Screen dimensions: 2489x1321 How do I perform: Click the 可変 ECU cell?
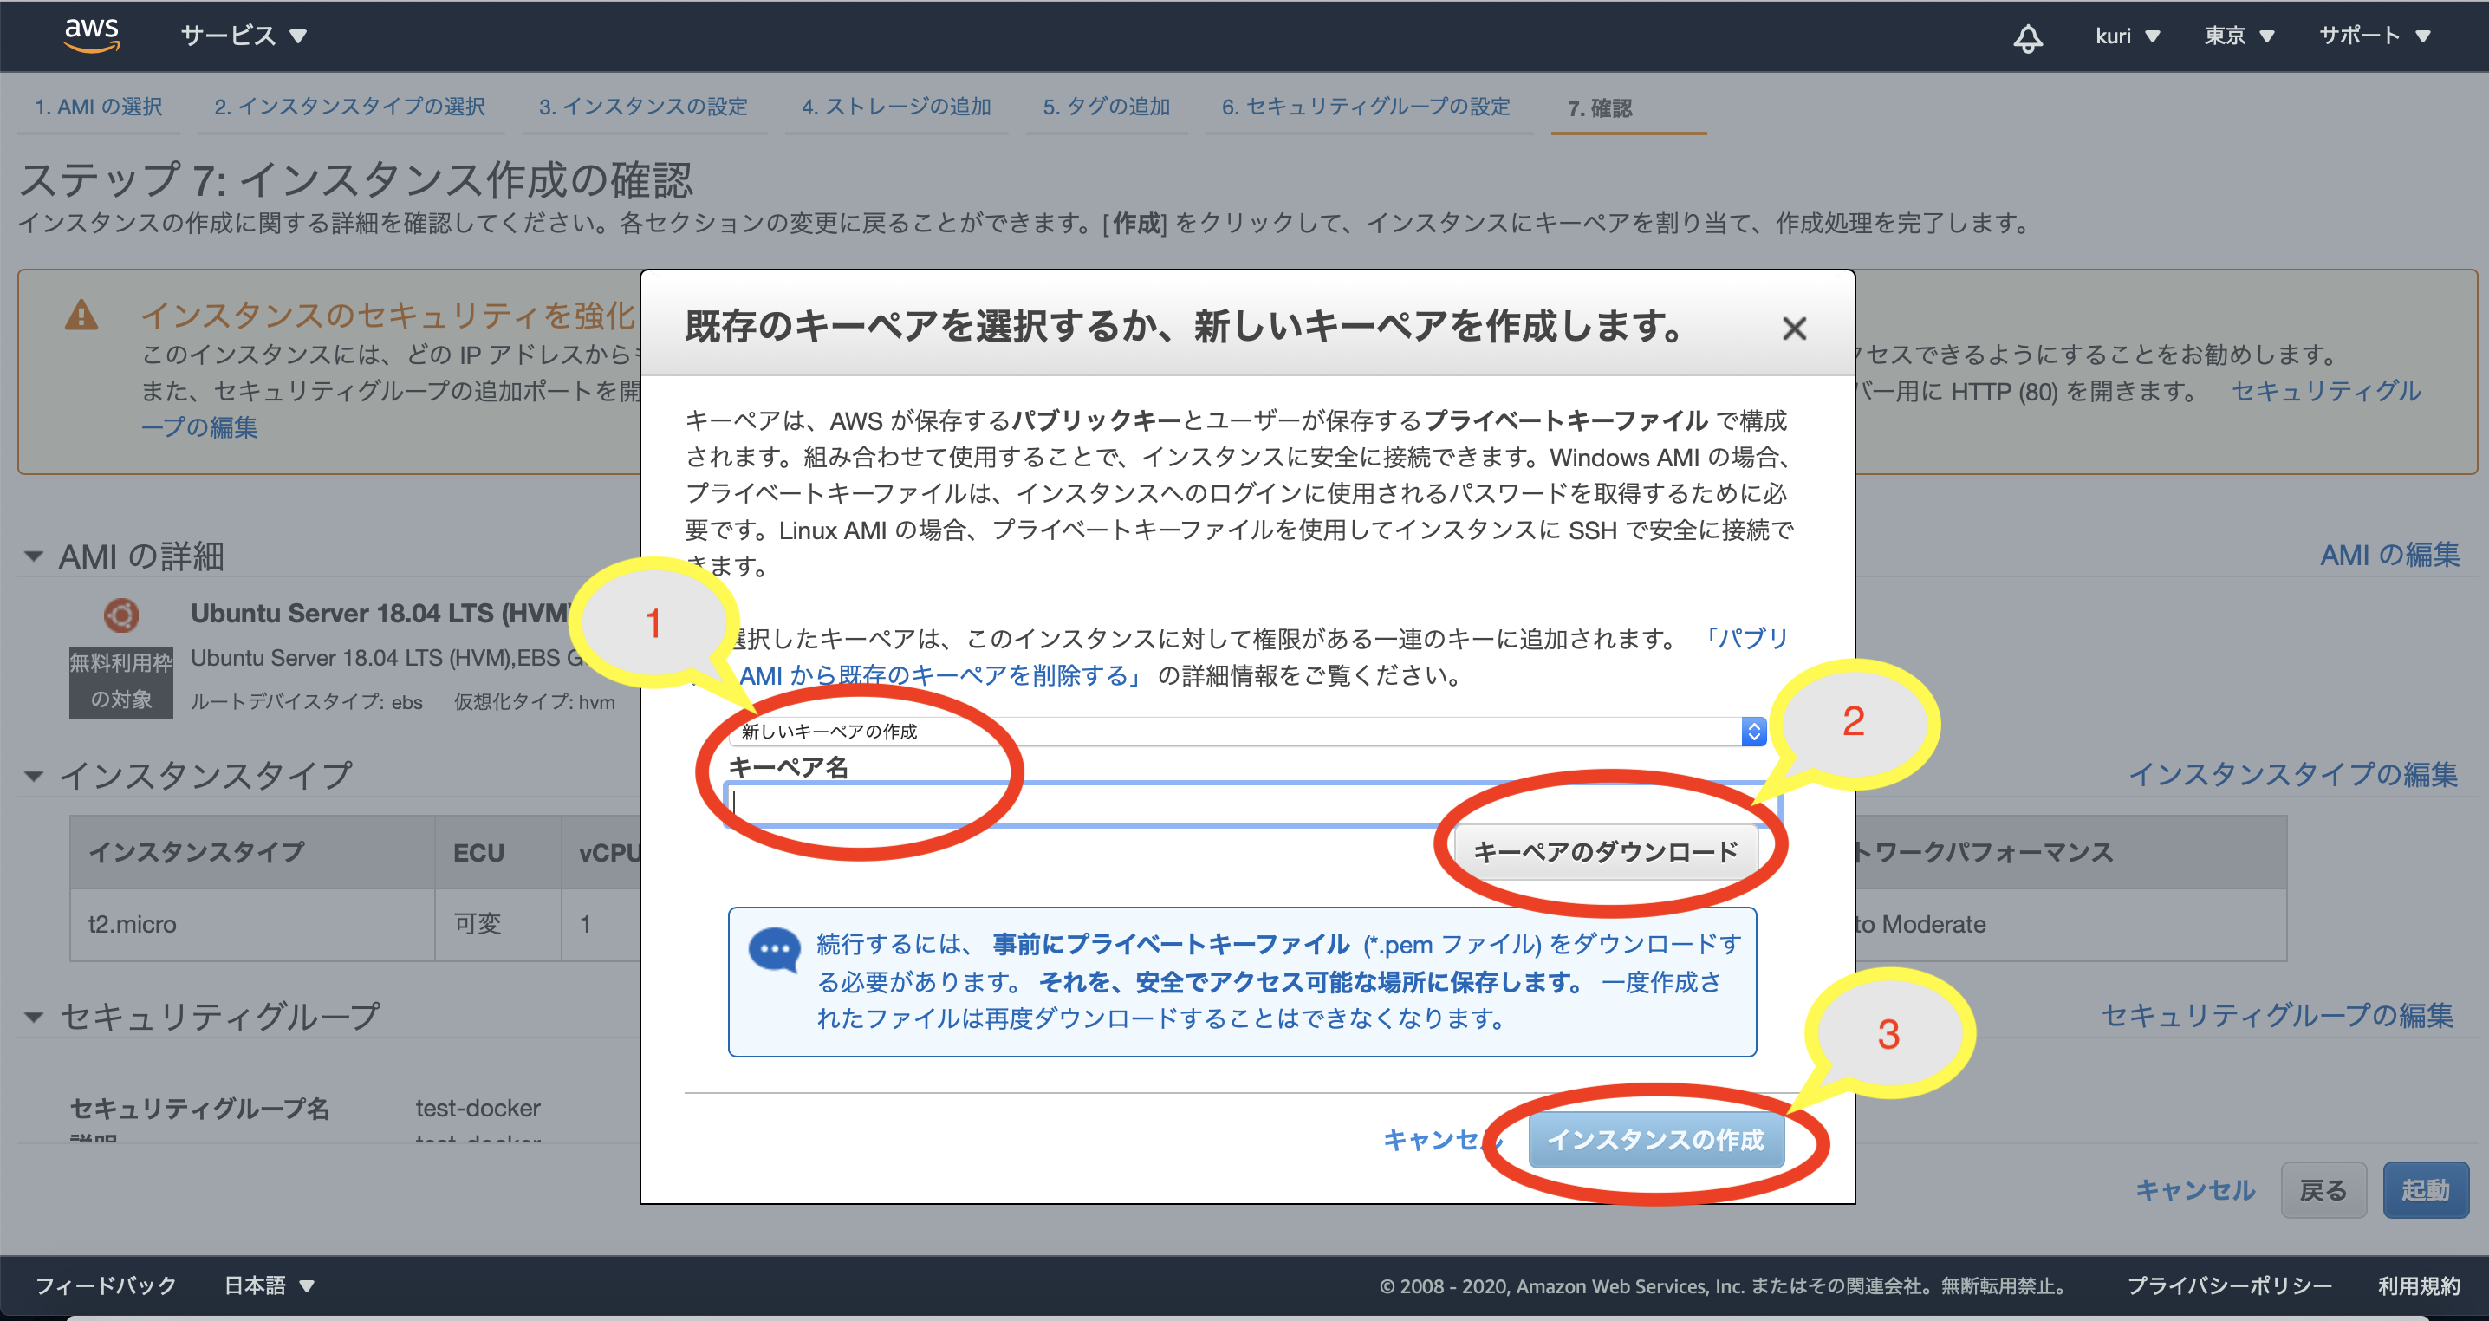(x=497, y=924)
